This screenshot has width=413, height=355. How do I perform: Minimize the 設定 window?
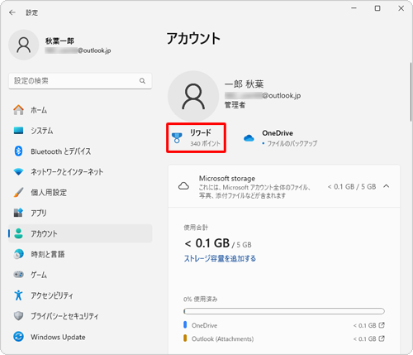tap(354, 8)
